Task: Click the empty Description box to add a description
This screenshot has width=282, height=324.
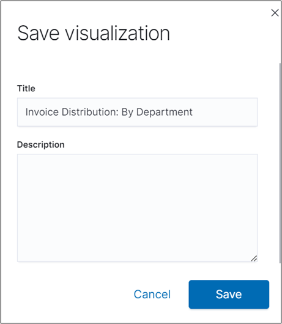Action: (137, 208)
